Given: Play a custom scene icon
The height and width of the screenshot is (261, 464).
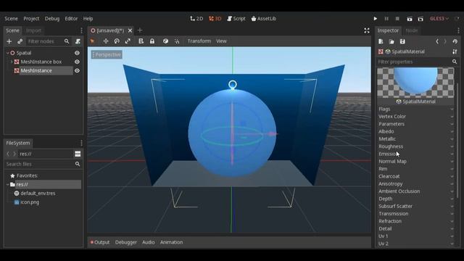Looking at the screenshot, I should coord(420,19).
